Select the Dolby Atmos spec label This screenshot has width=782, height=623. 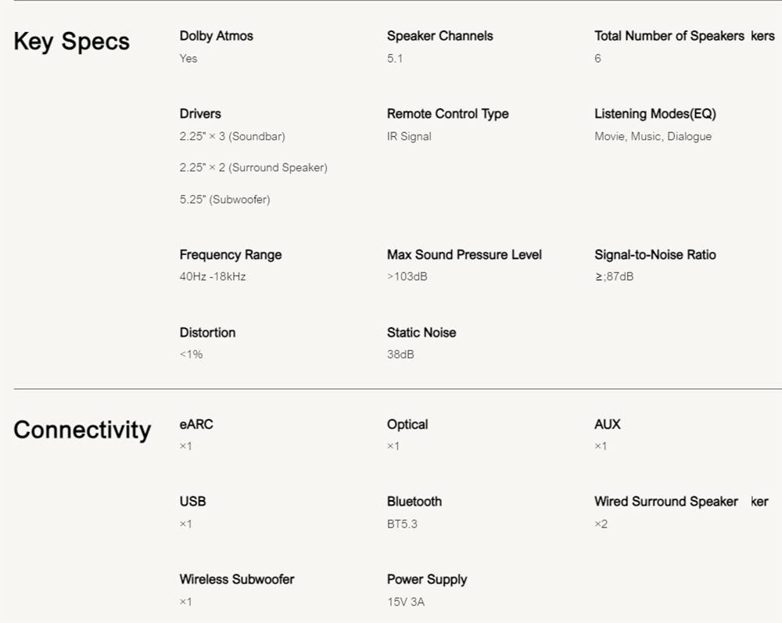(x=216, y=36)
